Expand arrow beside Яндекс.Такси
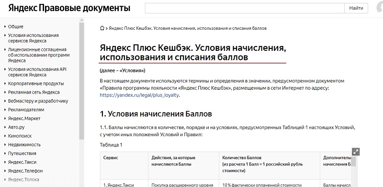The width and height of the screenshot is (383, 187). [x=5, y=162]
